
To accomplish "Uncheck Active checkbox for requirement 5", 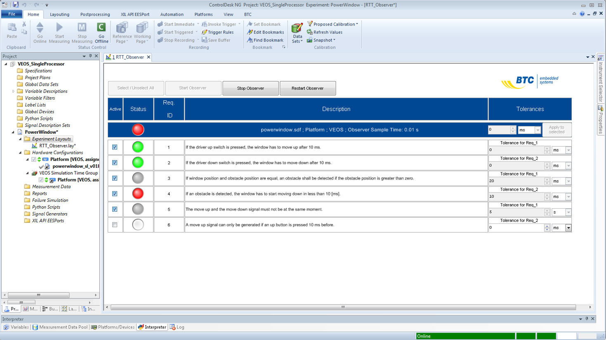I will 115,209.
